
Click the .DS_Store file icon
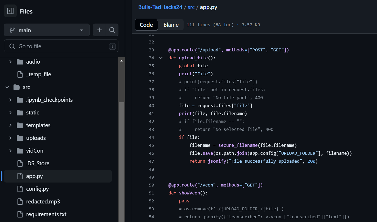pos(20,163)
